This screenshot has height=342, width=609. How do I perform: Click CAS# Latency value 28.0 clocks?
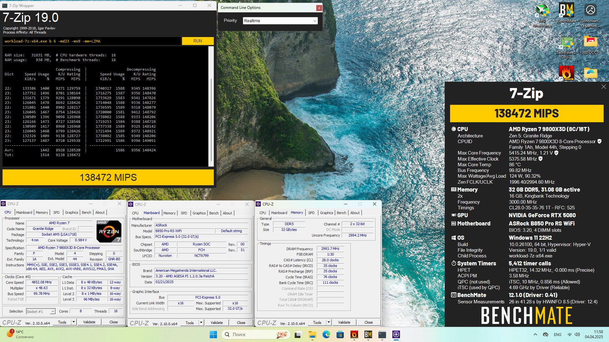pos(330,260)
